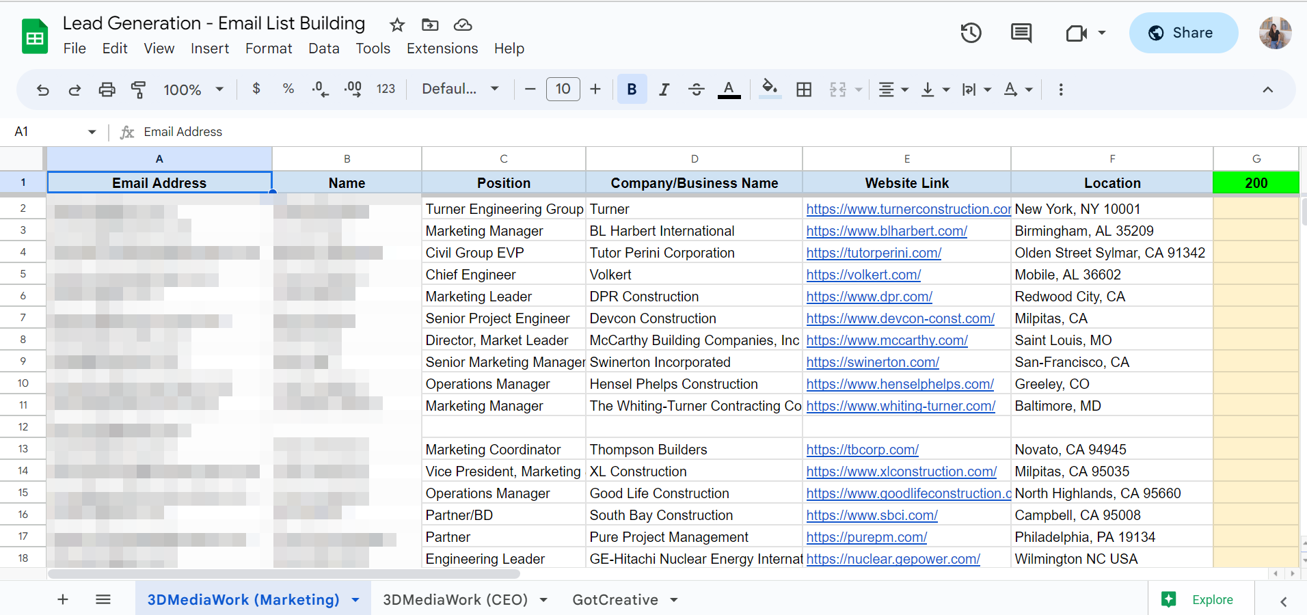Open the borders tool
The height and width of the screenshot is (615, 1307).
804,90
